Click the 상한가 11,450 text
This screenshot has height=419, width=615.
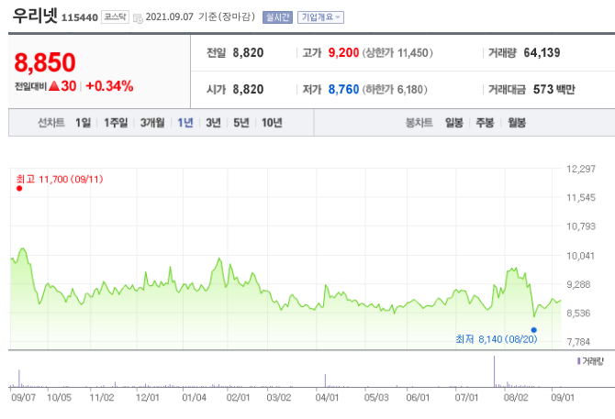click(397, 53)
